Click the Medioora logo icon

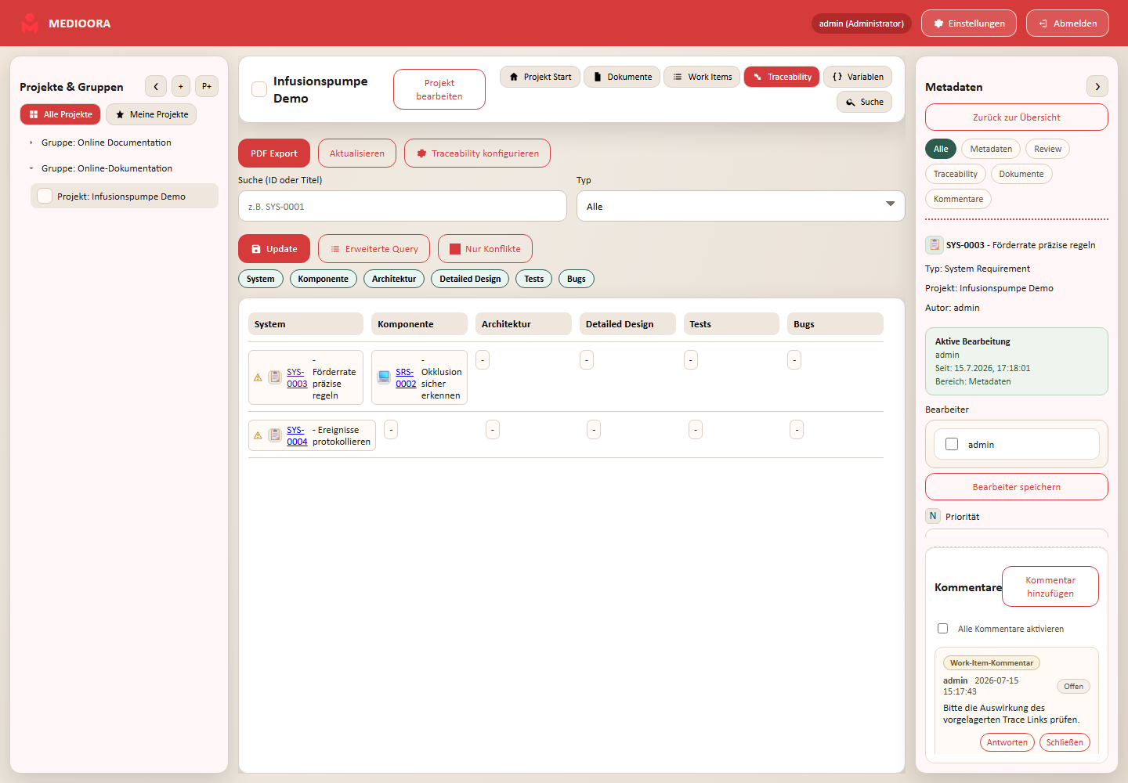pyautogui.click(x=30, y=23)
